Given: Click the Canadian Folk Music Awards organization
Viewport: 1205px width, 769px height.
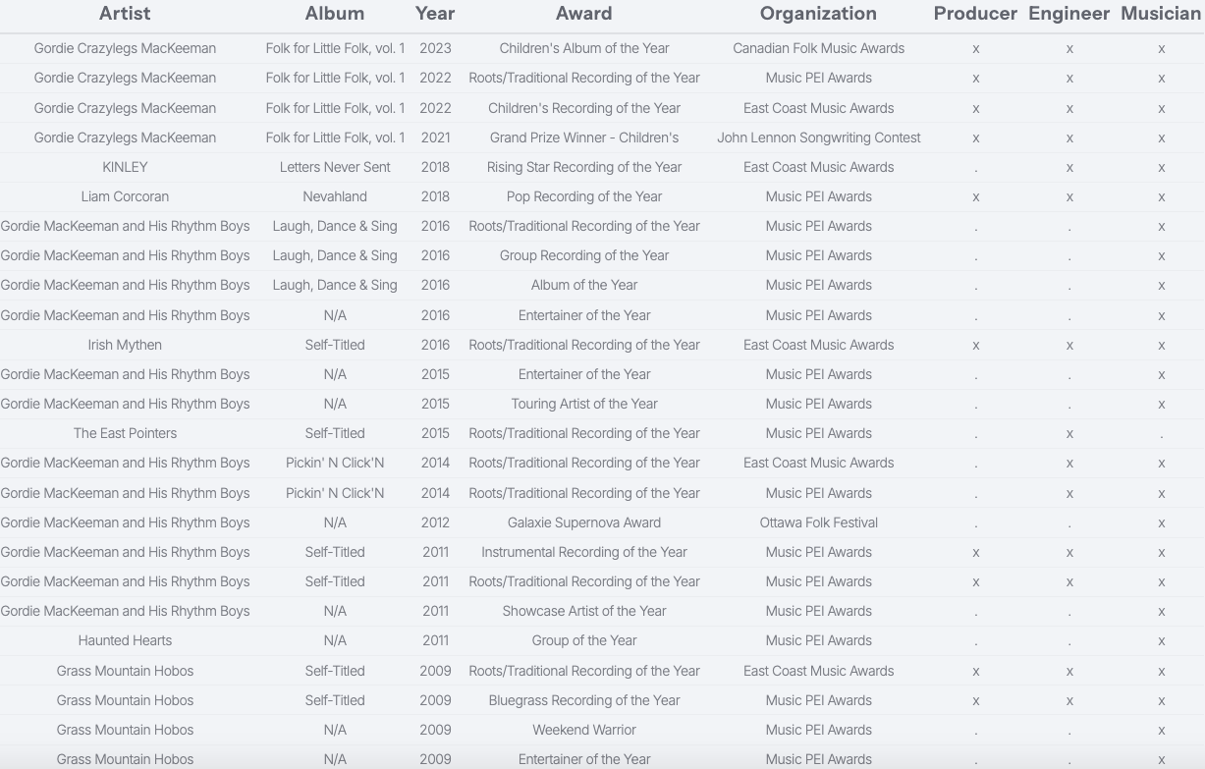Looking at the screenshot, I should click(818, 48).
